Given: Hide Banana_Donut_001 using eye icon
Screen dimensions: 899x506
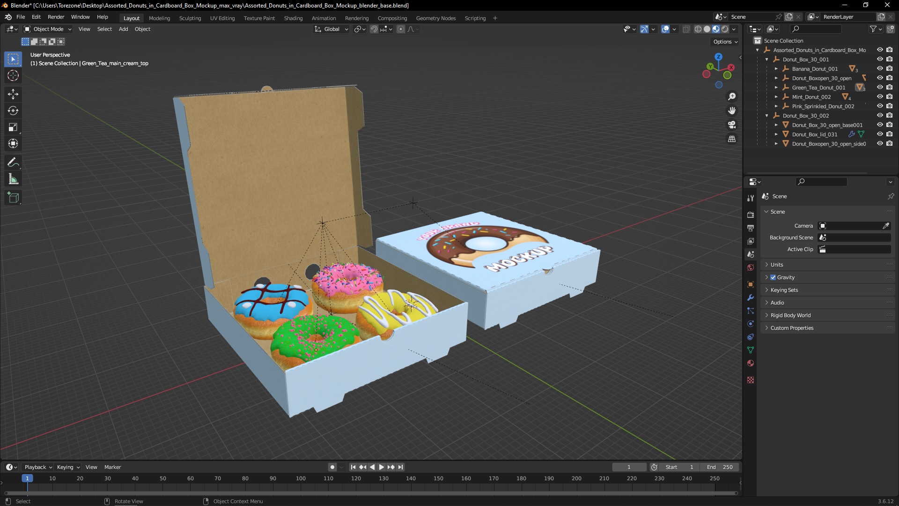Looking at the screenshot, I should pyautogui.click(x=880, y=68).
